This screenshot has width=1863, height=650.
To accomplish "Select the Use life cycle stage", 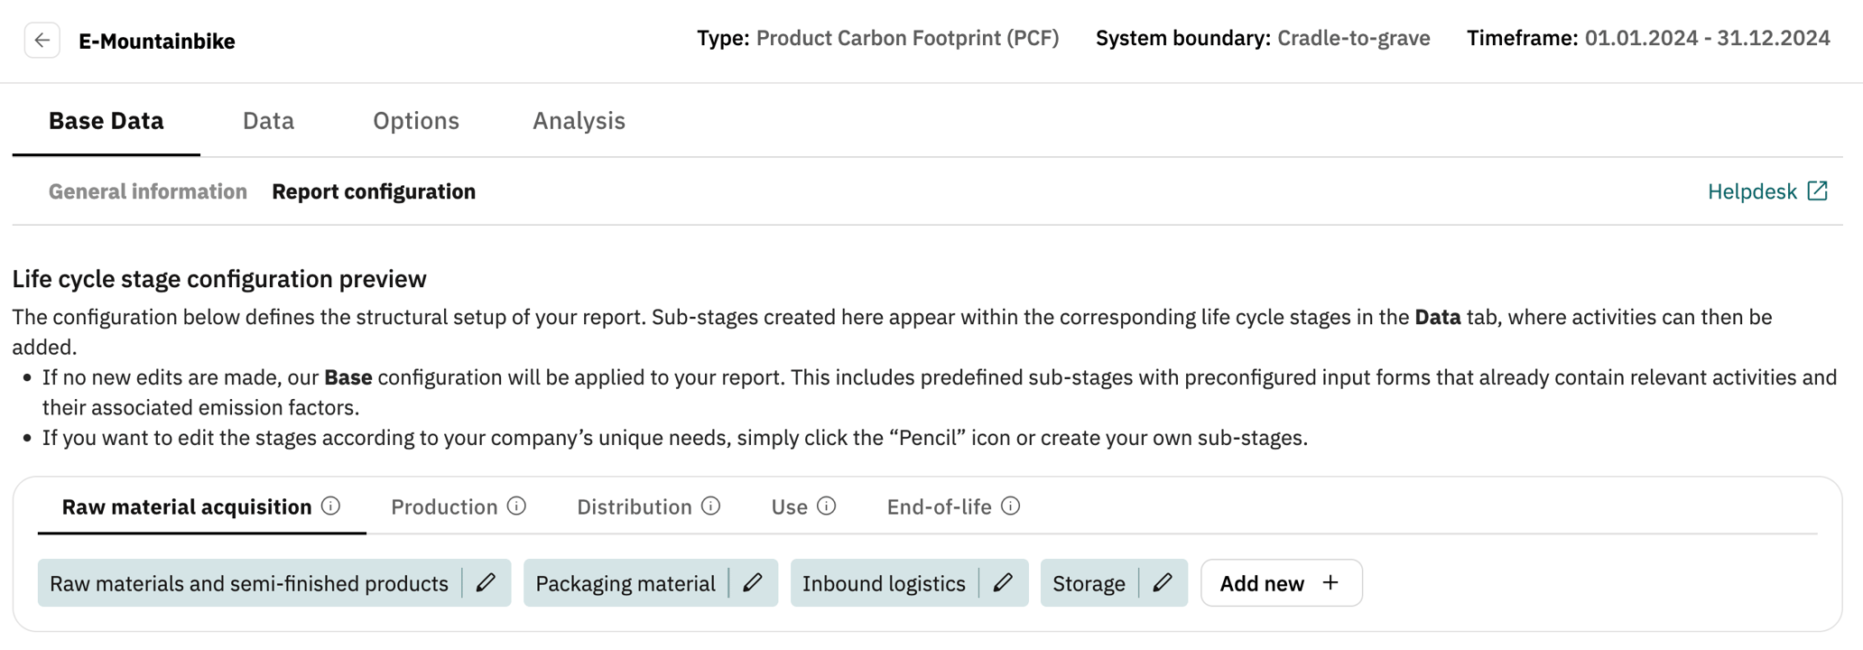I will click(790, 506).
